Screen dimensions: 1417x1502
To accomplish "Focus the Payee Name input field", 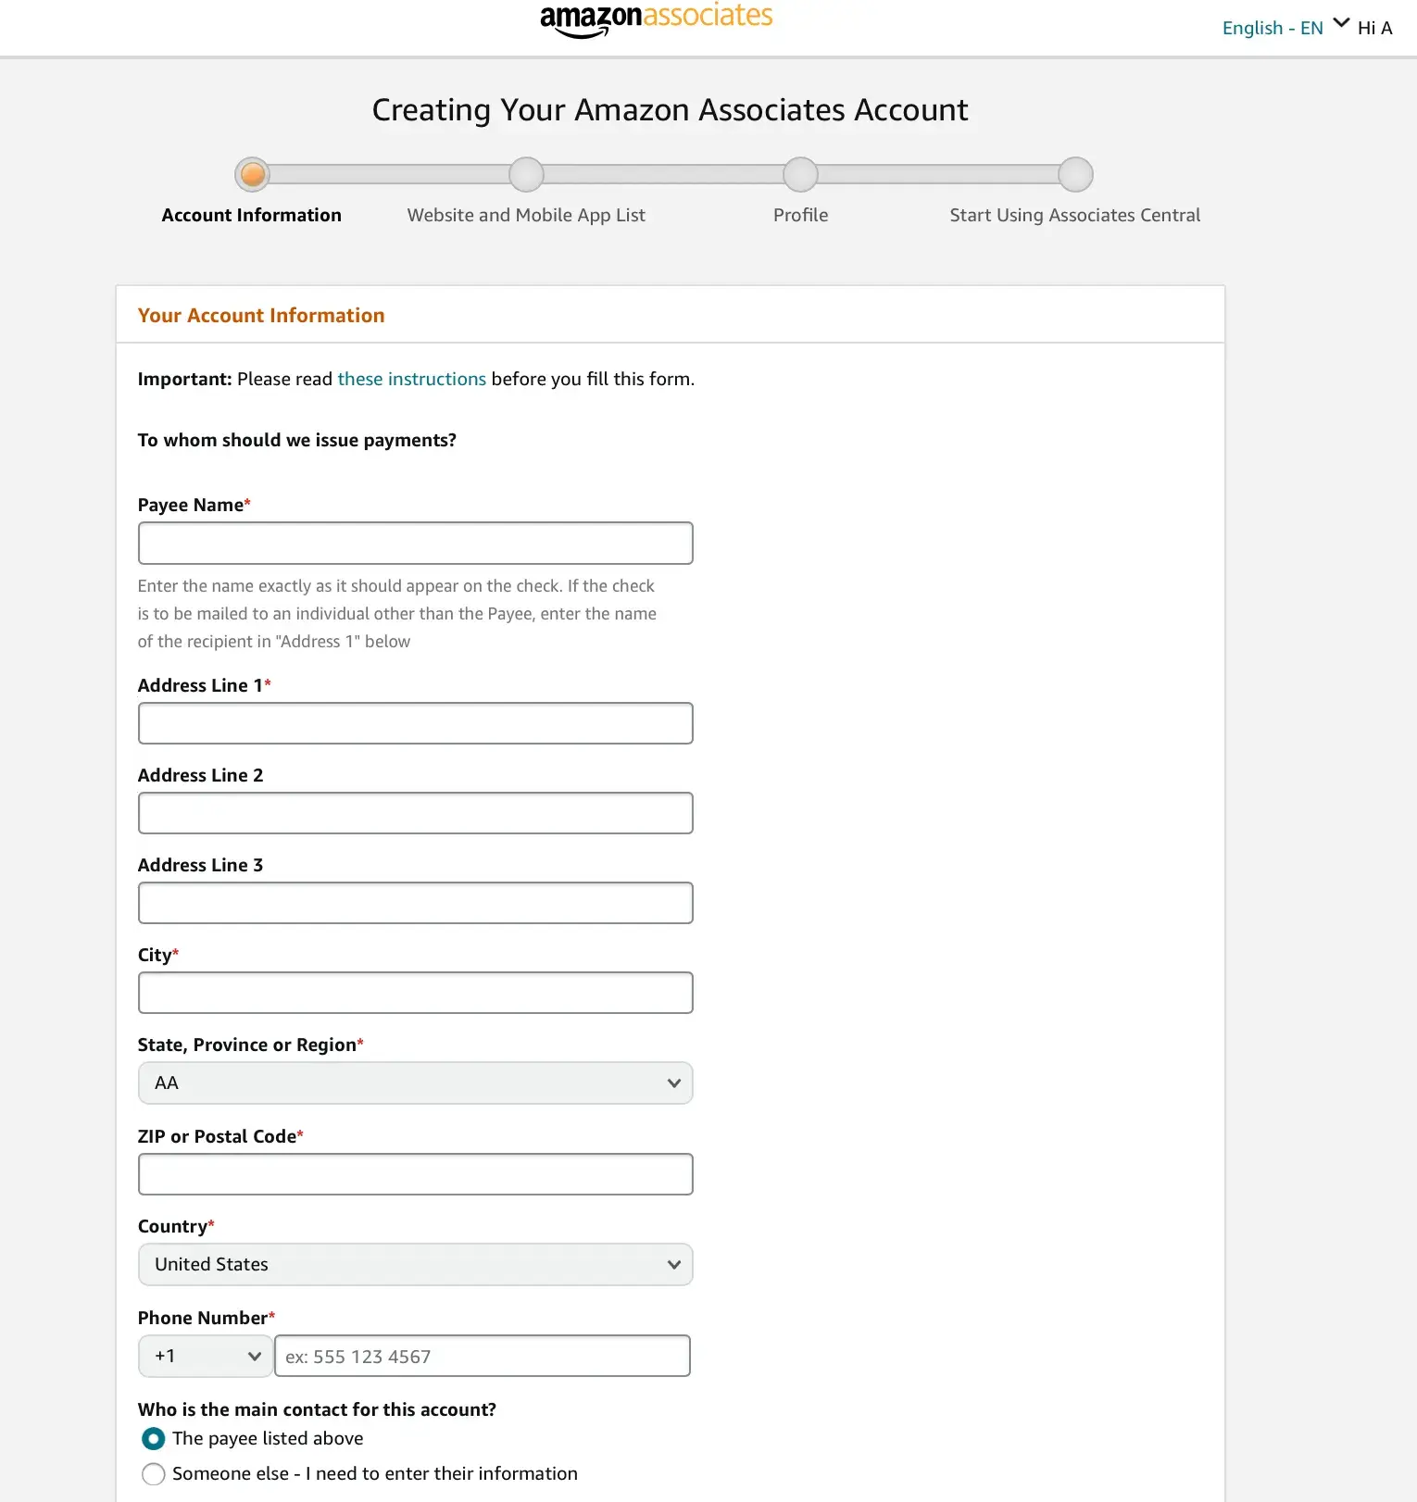I will point(415,543).
